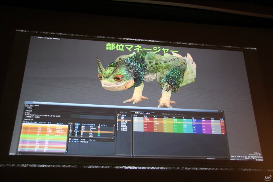Select state 1 怒り in the state list
This screenshot has width=273, height=182.
[x=124, y=119]
